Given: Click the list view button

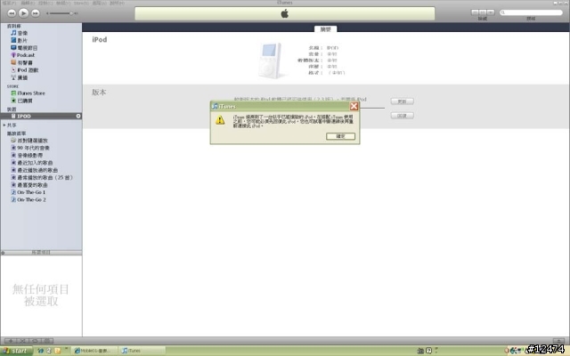Looking at the screenshot, I should [475, 12].
